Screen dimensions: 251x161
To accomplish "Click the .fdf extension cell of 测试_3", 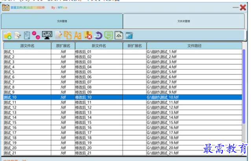I will pos(63,62).
